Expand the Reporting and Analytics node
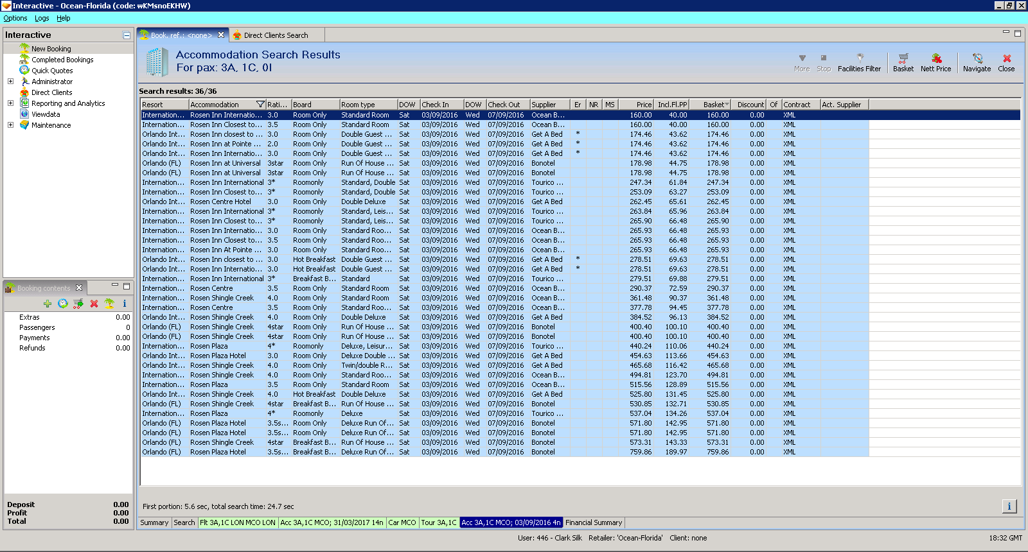Image resolution: width=1028 pixels, height=552 pixels. 10,103
